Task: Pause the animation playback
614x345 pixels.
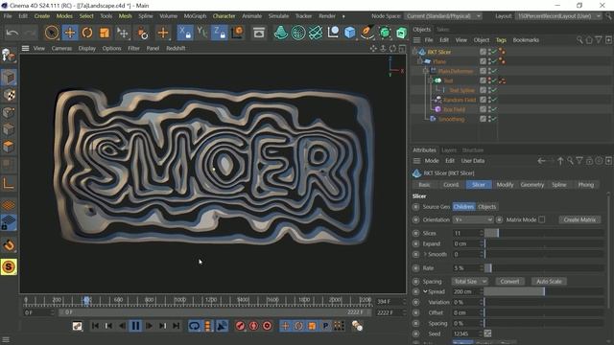Action: [135, 326]
